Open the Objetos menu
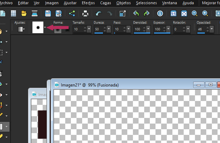This screenshot has height=143, width=220. pyautogui.click(x=123, y=3)
